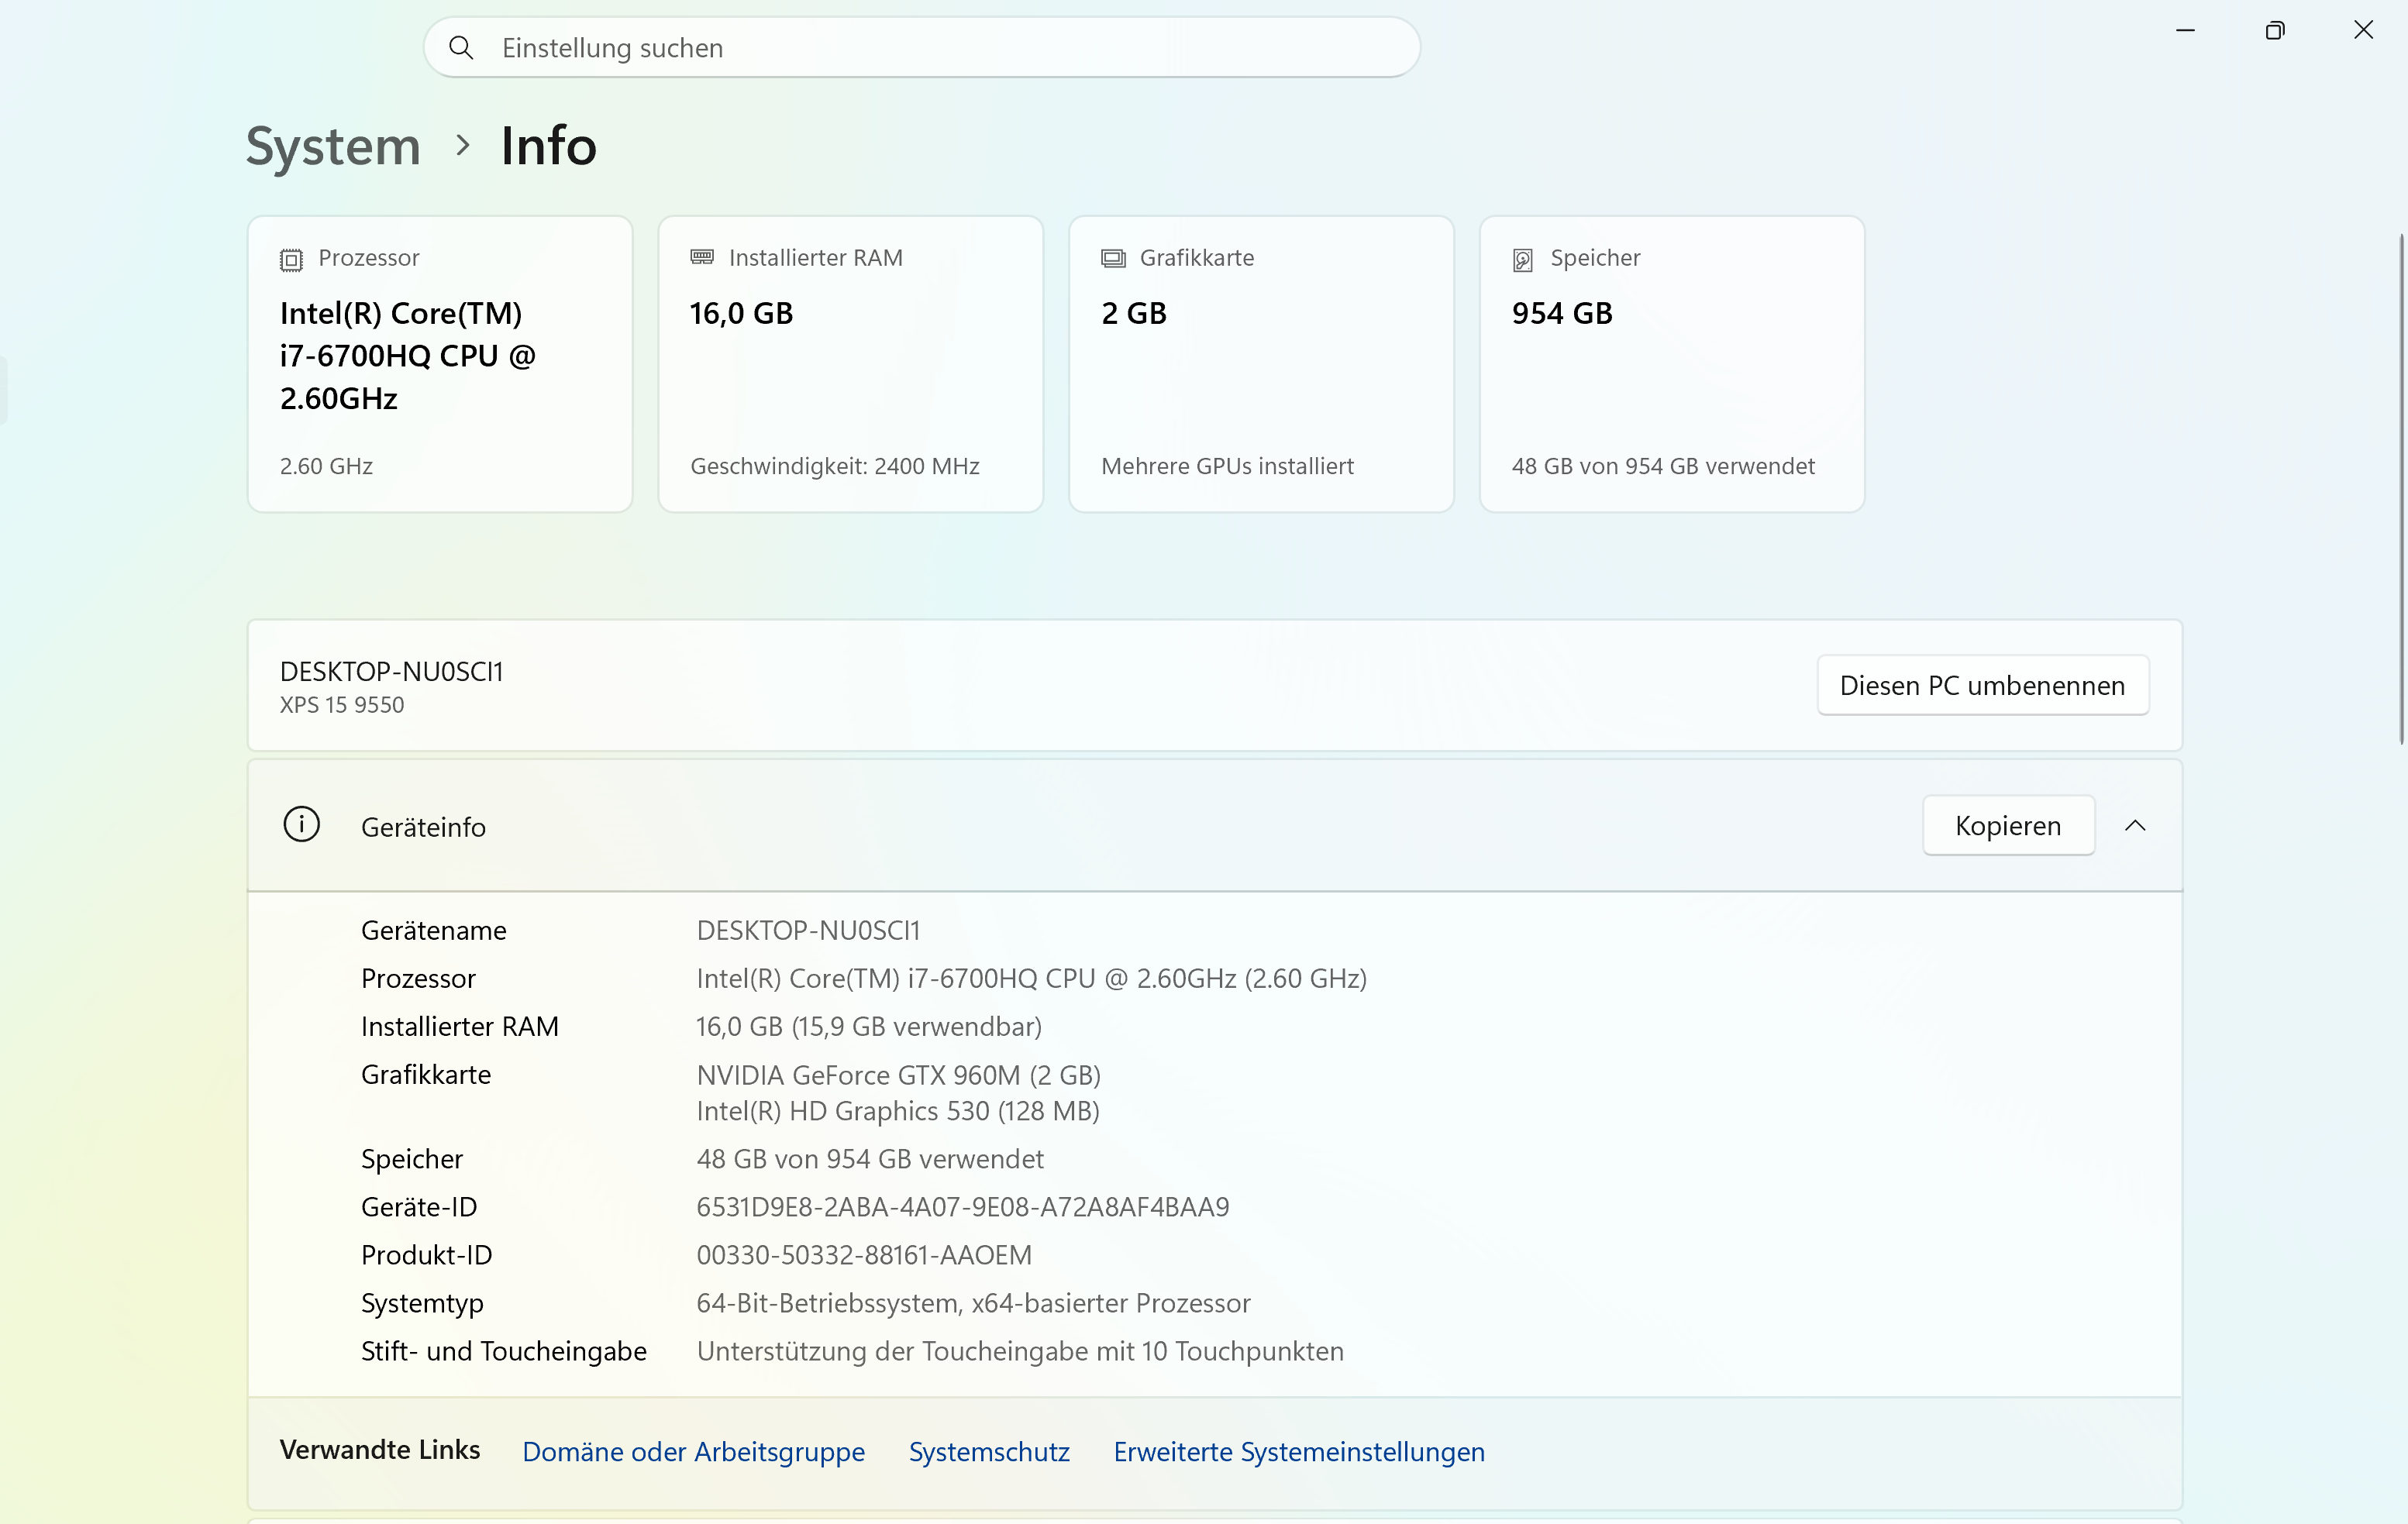Viewport: 2408px width, 1524px height.
Task: Click the Geräteinfo info circle icon
Action: 301,825
